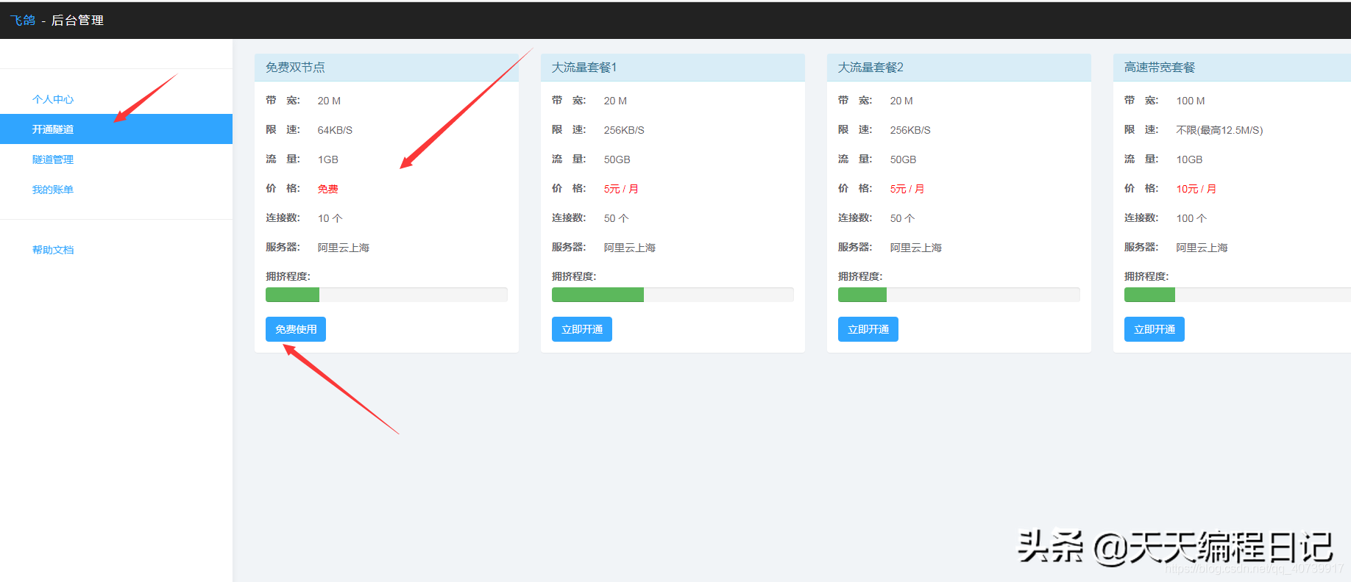Click the 大流量套餐1 congestion progress bar
The width and height of the screenshot is (1351, 582).
click(673, 295)
